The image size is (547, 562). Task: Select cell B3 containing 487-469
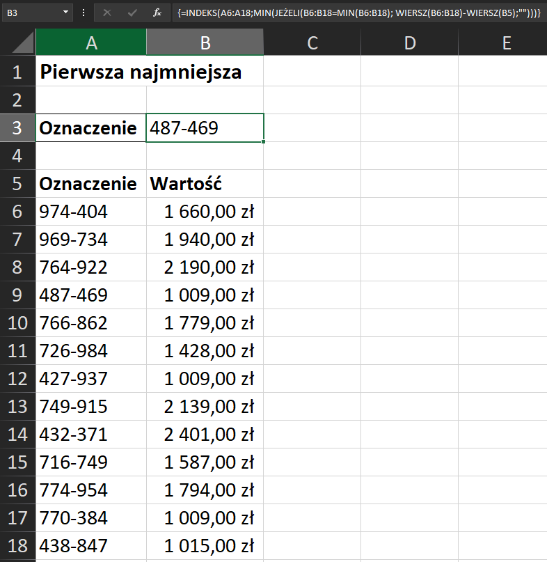point(205,128)
